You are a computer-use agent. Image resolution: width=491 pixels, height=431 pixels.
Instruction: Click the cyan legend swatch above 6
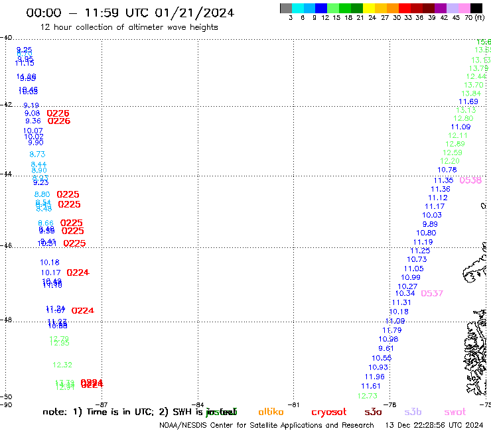pos(298,8)
